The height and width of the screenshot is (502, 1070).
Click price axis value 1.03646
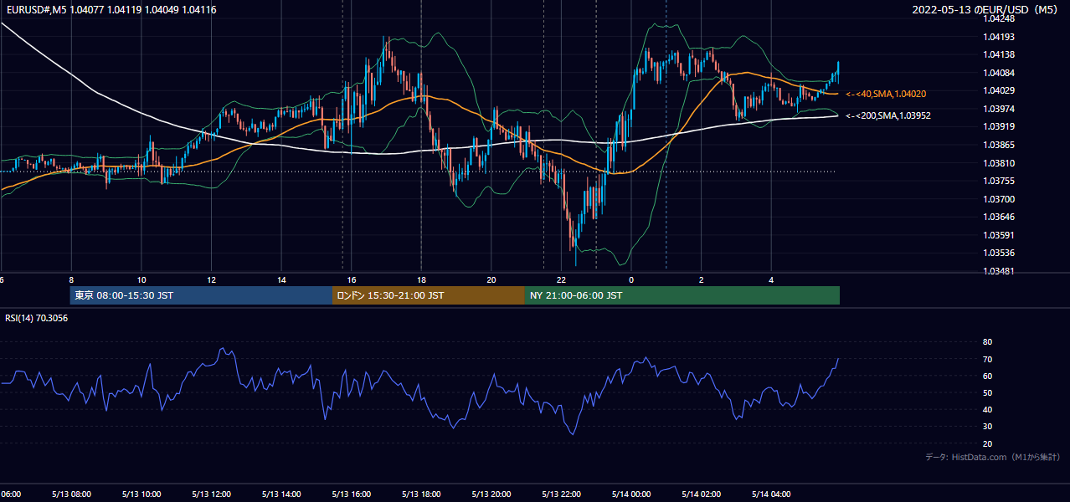pos(998,217)
